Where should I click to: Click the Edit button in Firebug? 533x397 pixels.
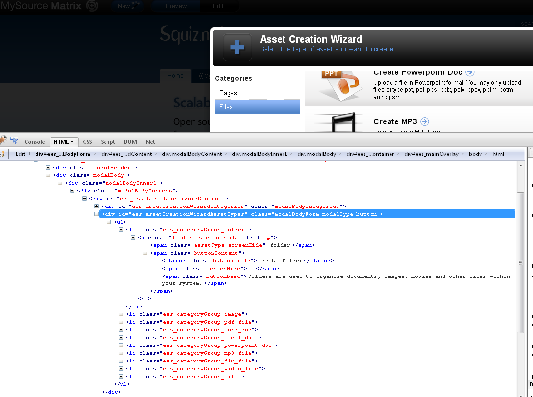20,154
